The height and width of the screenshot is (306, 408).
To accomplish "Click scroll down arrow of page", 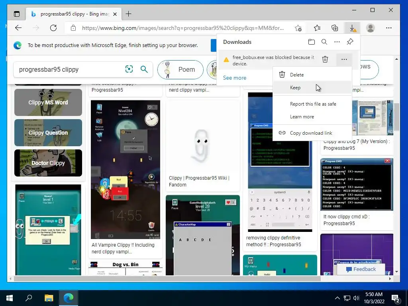I will coord(396,272).
